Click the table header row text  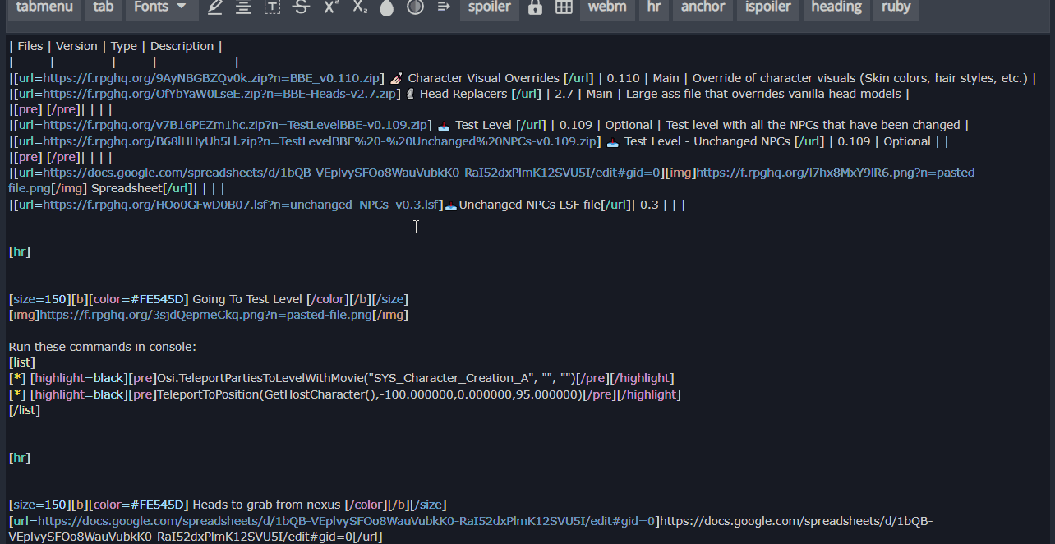tap(115, 46)
